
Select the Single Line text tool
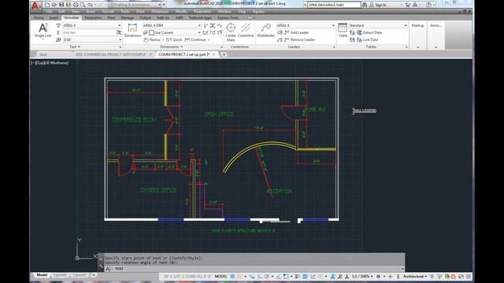tap(43, 31)
